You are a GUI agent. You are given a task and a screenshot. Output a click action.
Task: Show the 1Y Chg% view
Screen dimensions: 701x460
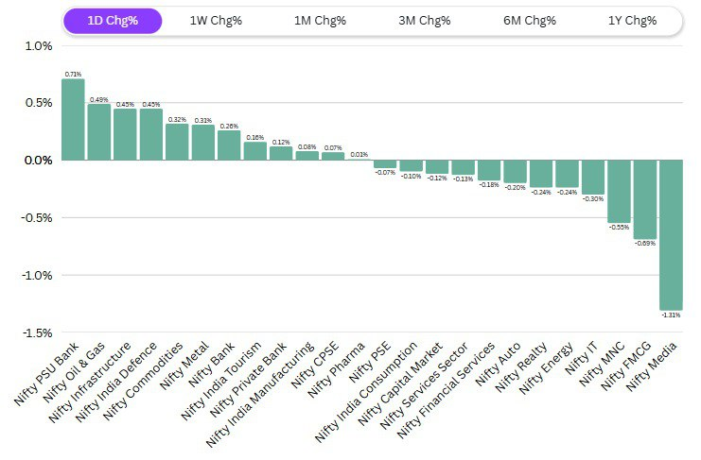(x=632, y=21)
